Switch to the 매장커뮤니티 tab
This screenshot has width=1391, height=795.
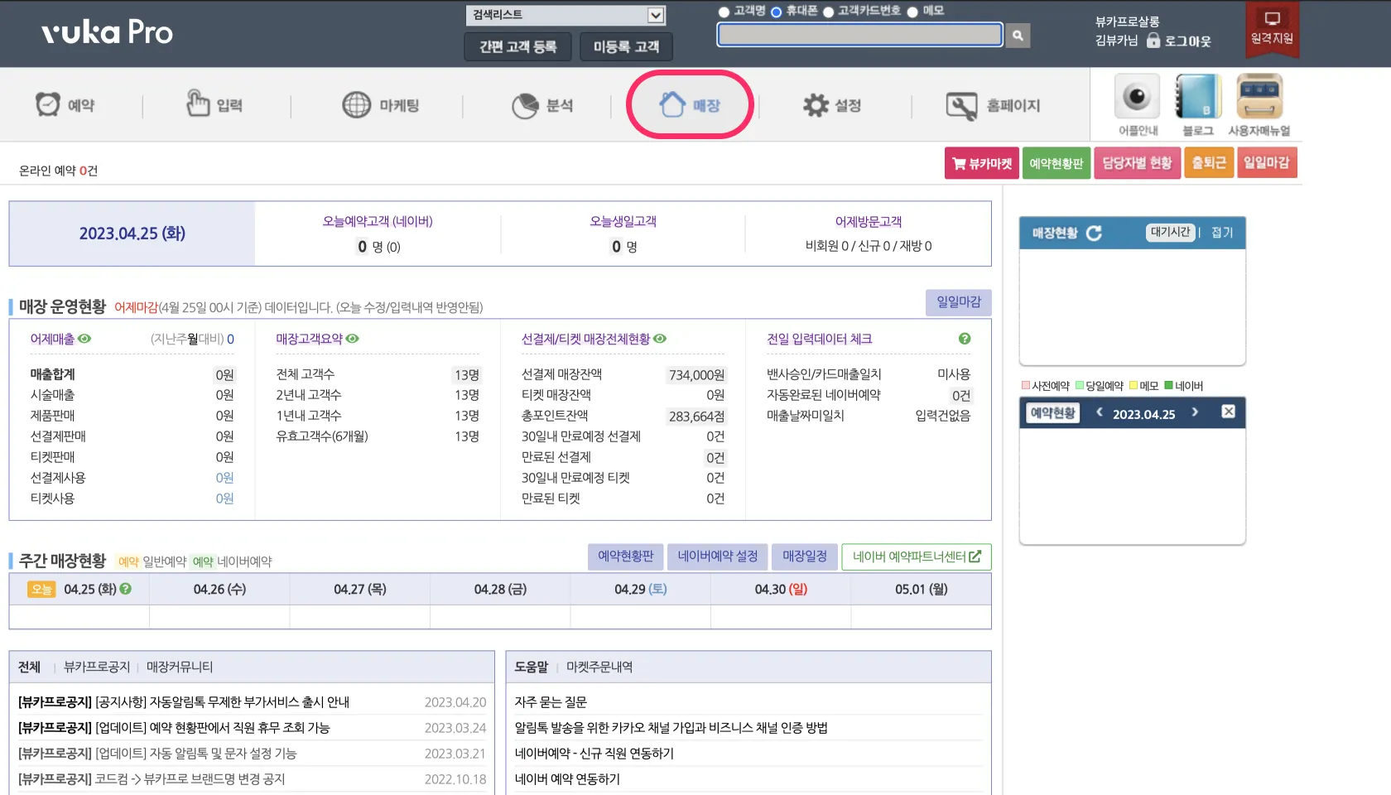(180, 667)
